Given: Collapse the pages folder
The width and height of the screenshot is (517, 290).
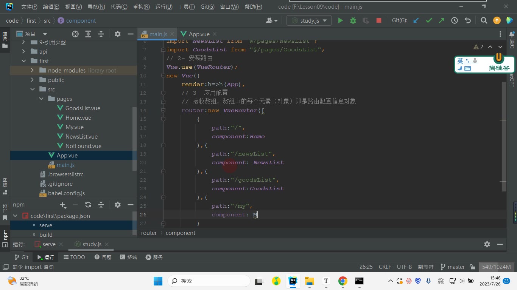Looking at the screenshot, I should 41,99.
